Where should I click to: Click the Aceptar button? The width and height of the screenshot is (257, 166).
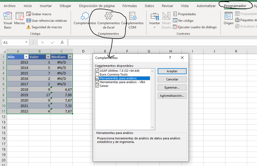(x=172, y=71)
